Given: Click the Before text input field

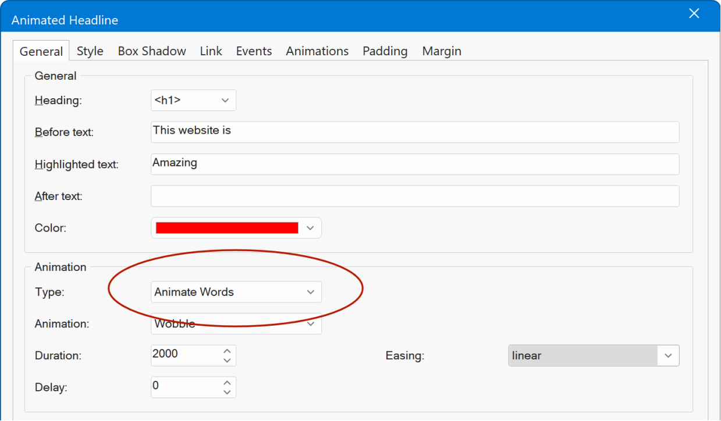Looking at the screenshot, I should [x=414, y=132].
